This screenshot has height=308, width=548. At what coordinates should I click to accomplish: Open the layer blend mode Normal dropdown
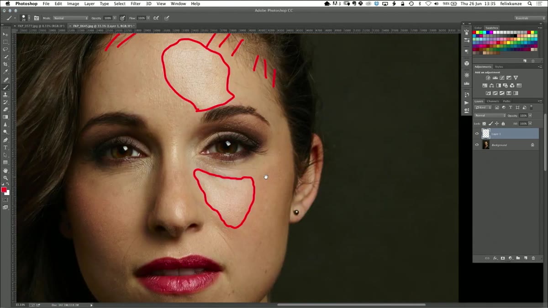(490, 115)
